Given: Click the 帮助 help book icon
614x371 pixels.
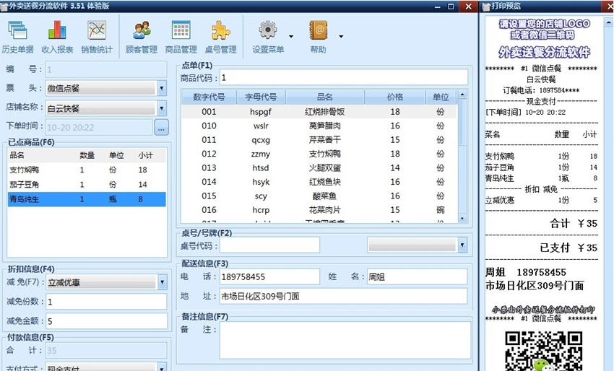Looking at the screenshot, I should (318, 30).
